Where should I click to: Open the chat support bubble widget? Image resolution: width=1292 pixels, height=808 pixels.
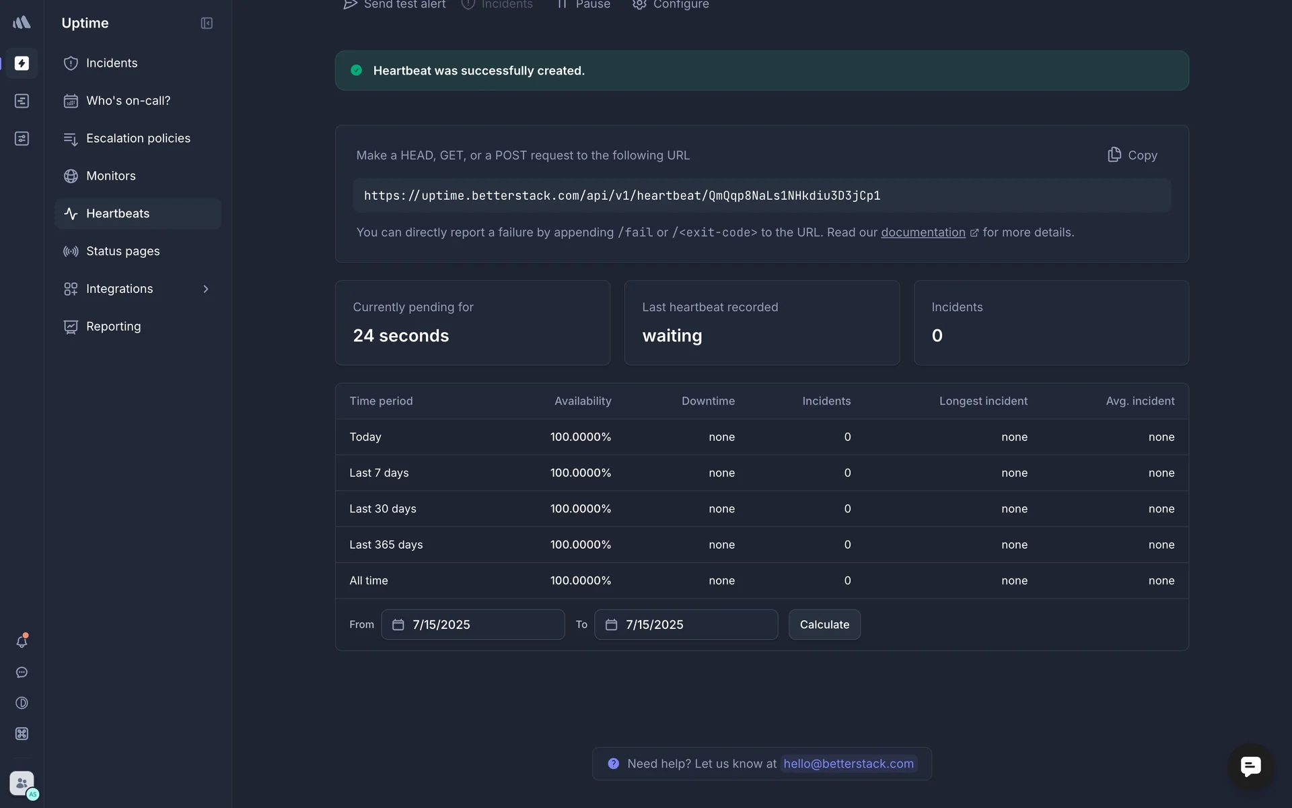pyautogui.click(x=1250, y=766)
